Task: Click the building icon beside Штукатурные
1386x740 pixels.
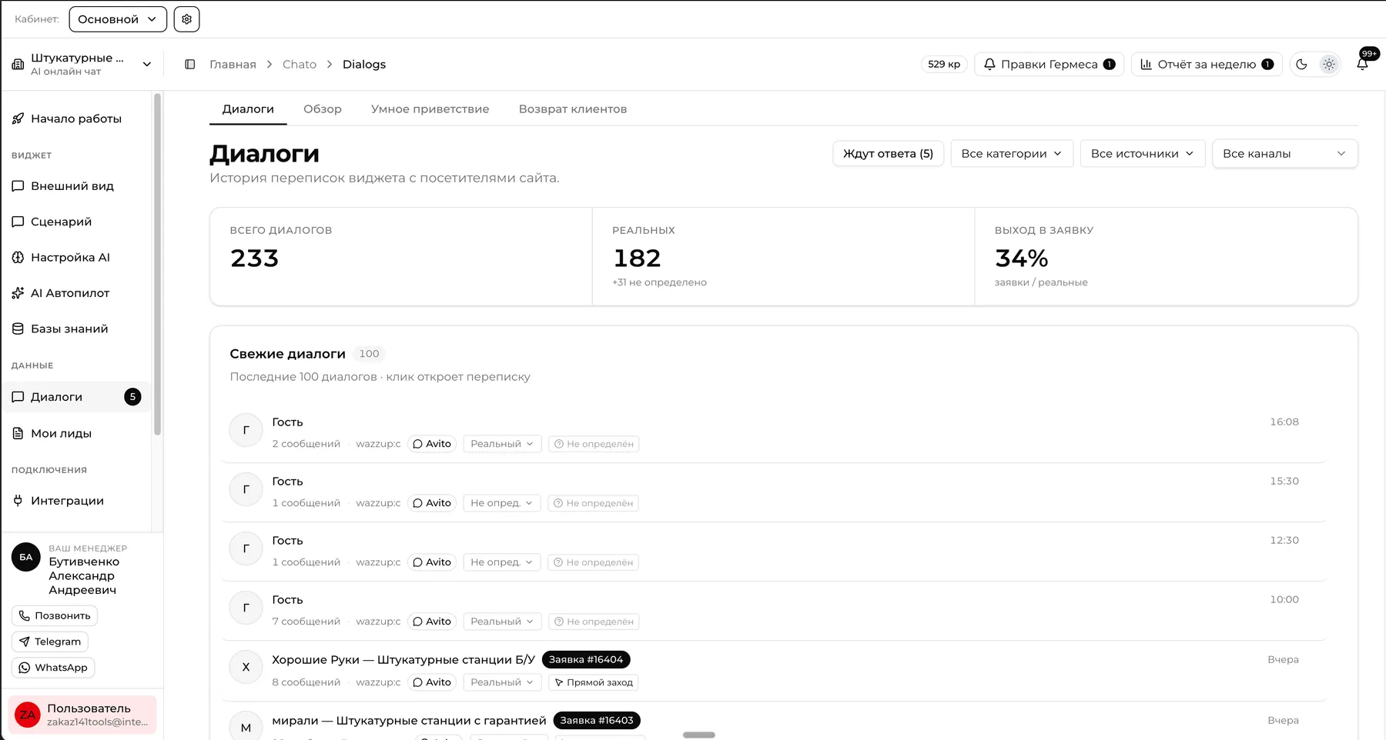Action: click(x=18, y=65)
